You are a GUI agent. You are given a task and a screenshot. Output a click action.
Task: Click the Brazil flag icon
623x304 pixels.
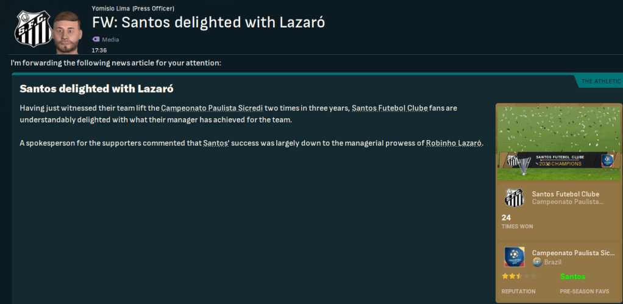point(536,262)
